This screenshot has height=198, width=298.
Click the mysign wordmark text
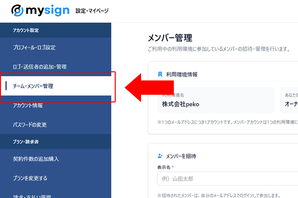tap(48, 10)
